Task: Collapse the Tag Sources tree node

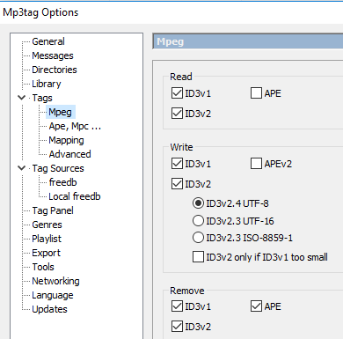Action: tap(22, 168)
